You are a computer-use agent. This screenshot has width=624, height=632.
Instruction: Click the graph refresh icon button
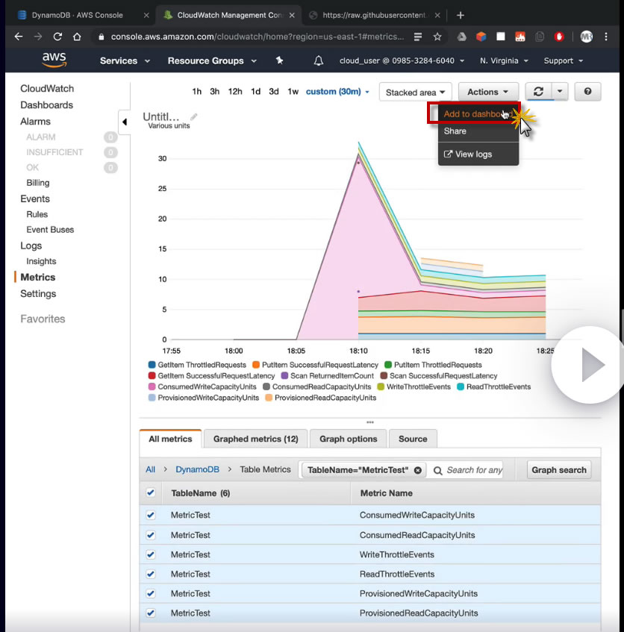(537, 91)
